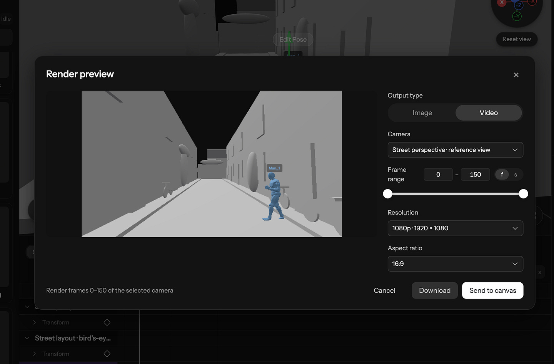Open the Camera dropdown

[455, 150]
